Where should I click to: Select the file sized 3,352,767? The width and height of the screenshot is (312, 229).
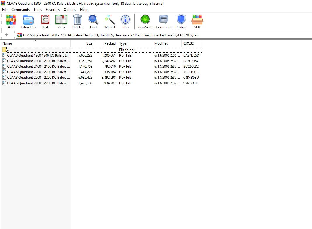(x=38, y=61)
